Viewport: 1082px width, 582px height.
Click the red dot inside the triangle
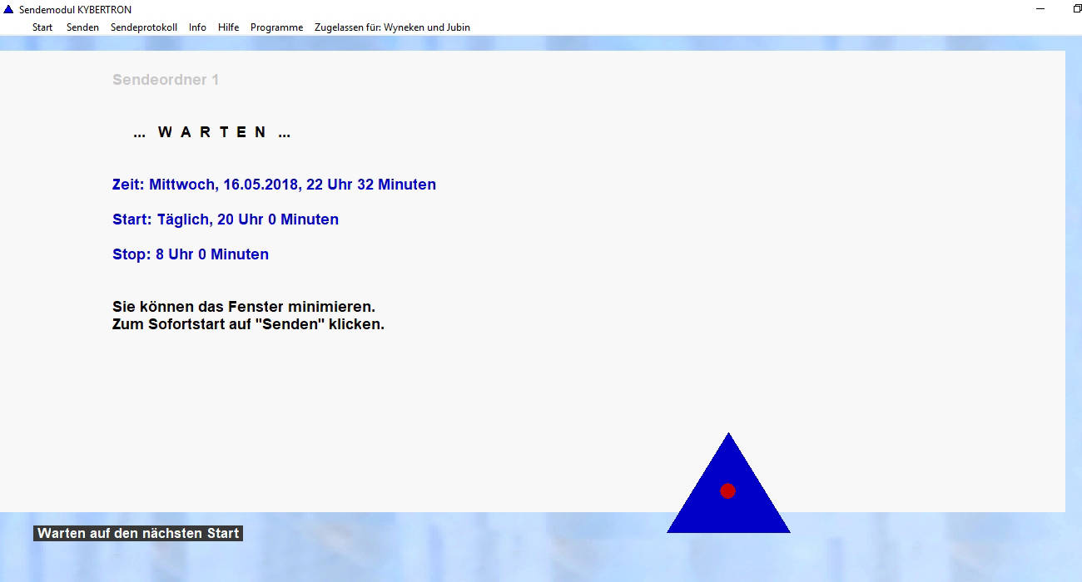pos(727,491)
